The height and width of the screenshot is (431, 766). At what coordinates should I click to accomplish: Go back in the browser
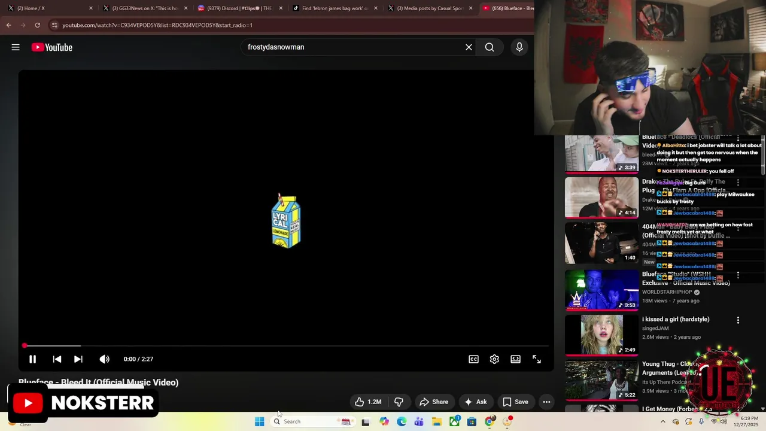[x=8, y=25]
